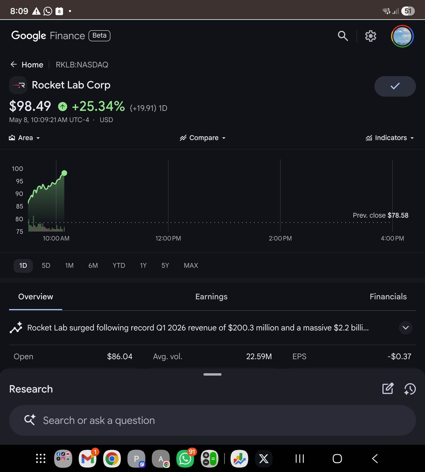Viewport: 425px width, 472px height.
Task: Open the account profile avatar
Action: [x=402, y=36]
